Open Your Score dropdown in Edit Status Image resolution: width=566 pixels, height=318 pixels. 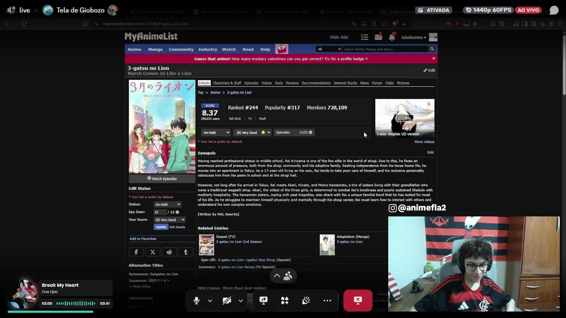[169, 220]
